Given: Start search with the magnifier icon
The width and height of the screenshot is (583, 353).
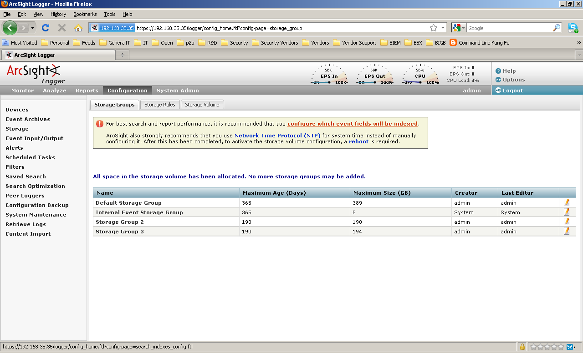Looking at the screenshot, I should pos(557,28).
